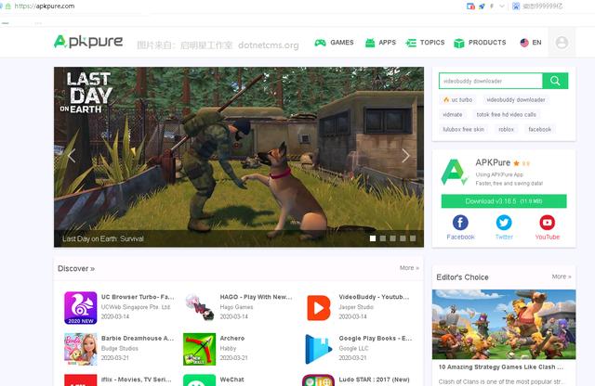
Task: Click the rocket extension icon in browser bar
Action: point(482,6)
